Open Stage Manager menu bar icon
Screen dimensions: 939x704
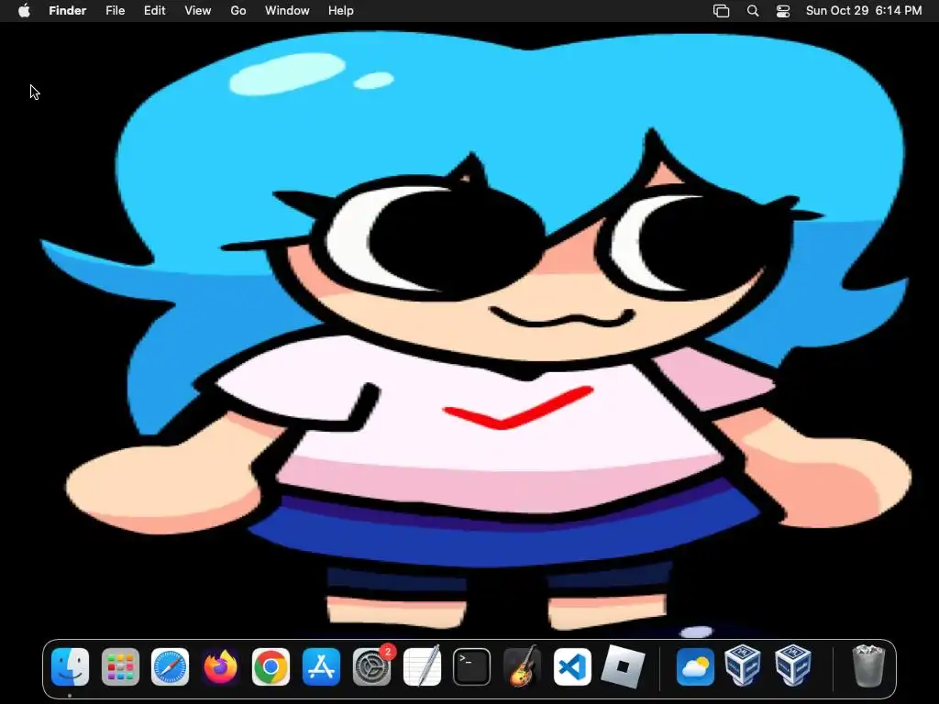click(x=721, y=11)
